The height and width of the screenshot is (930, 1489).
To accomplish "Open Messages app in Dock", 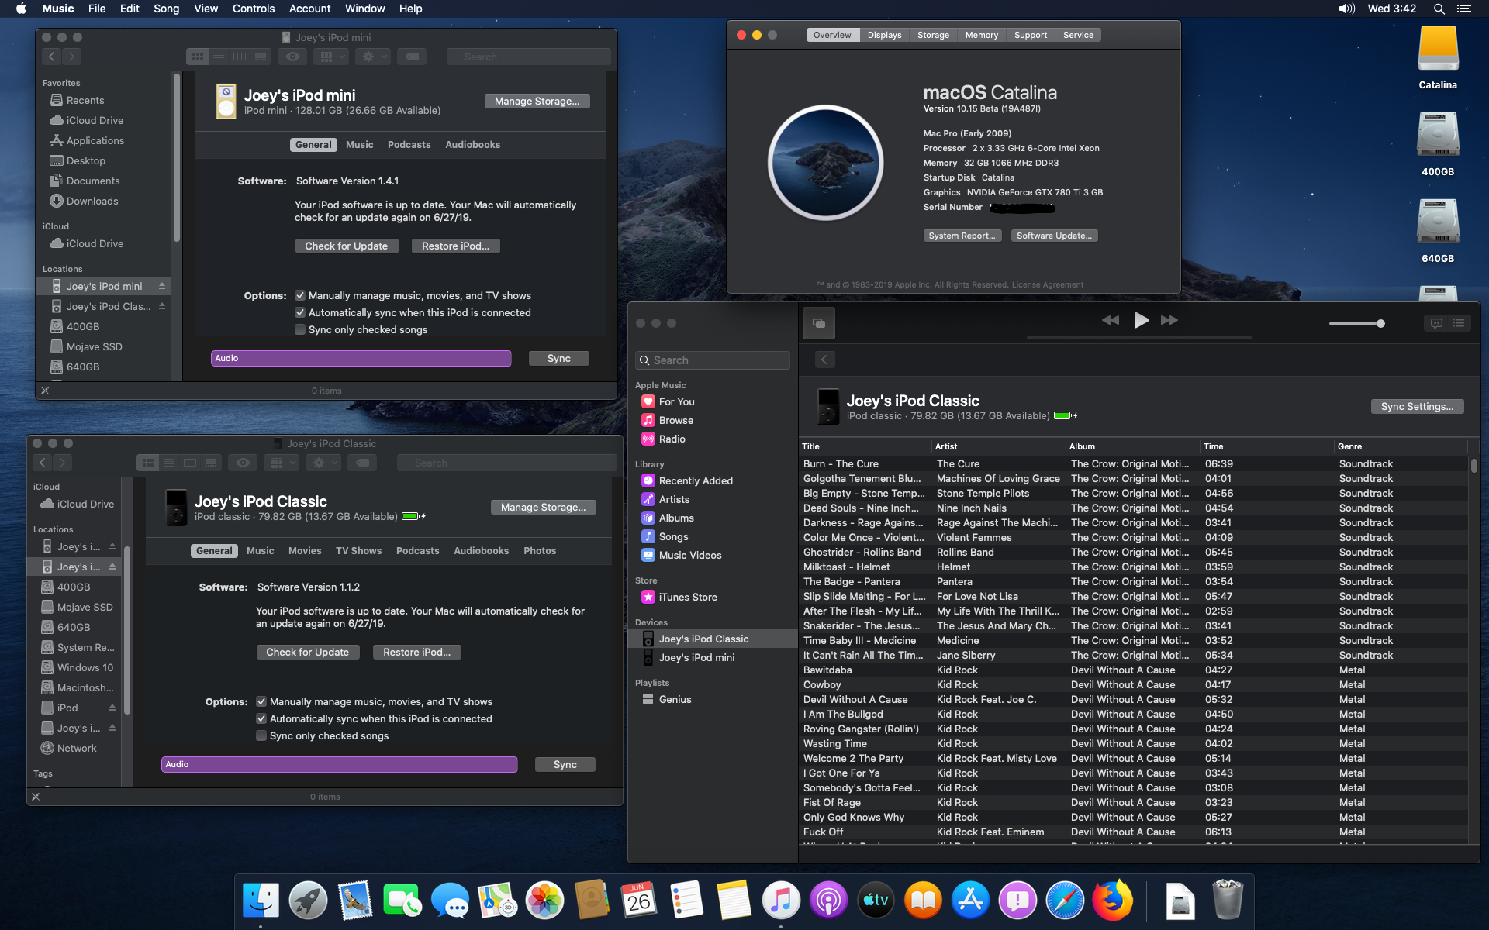I will point(450,901).
